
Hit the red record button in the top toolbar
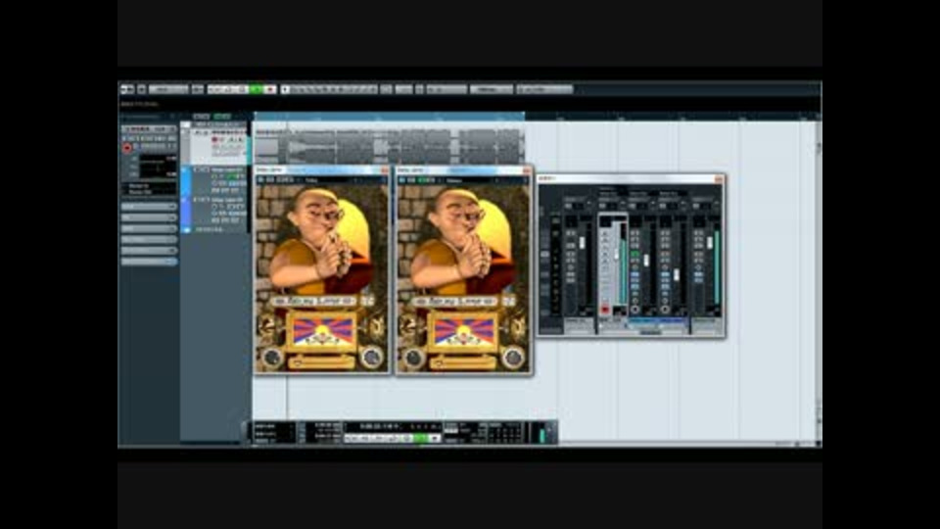point(270,89)
